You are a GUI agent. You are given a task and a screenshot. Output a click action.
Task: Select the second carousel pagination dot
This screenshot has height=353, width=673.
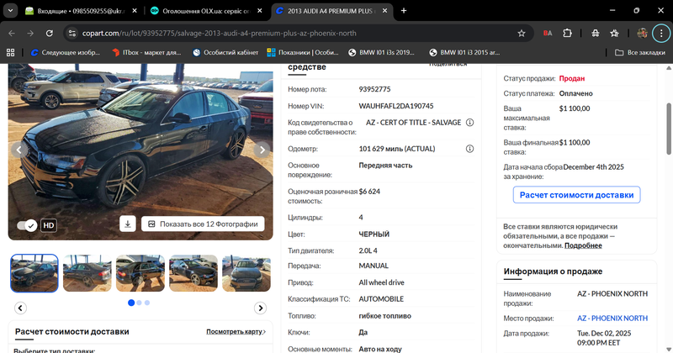click(x=139, y=303)
